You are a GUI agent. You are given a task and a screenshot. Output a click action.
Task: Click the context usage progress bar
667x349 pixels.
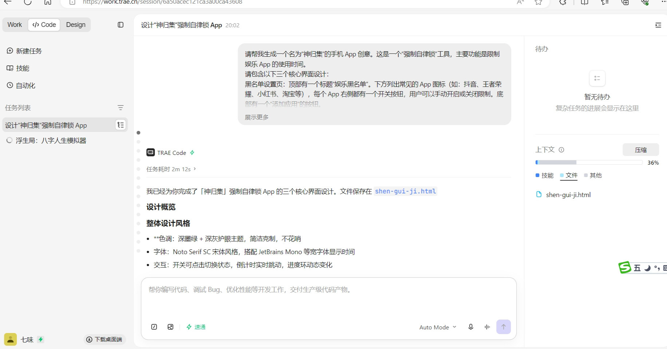click(x=589, y=163)
